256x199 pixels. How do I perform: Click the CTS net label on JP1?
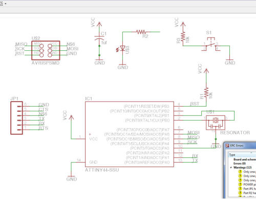(x=44, y=109)
